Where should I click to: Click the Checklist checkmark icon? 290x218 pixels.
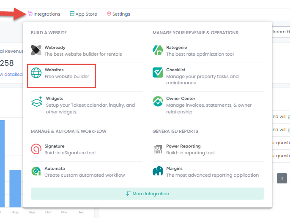tap(158, 73)
